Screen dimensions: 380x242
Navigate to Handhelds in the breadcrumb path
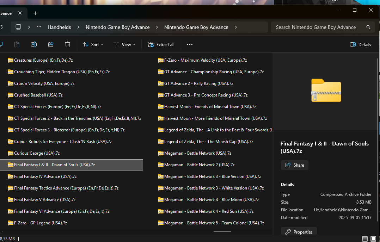[59, 27]
